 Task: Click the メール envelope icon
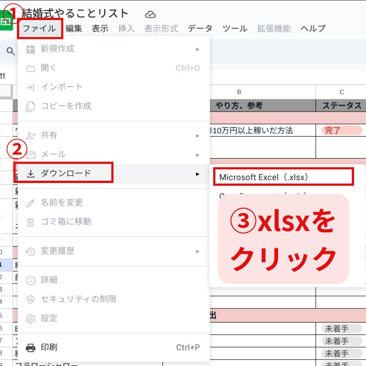pyautogui.click(x=31, y=155)
